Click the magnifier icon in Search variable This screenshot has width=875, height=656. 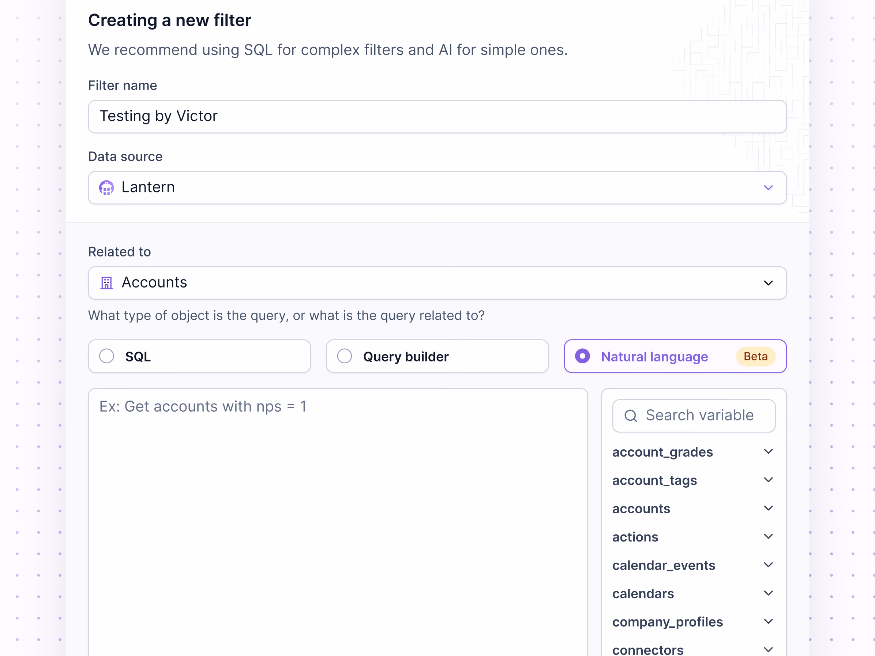click(x=631, y=416)
